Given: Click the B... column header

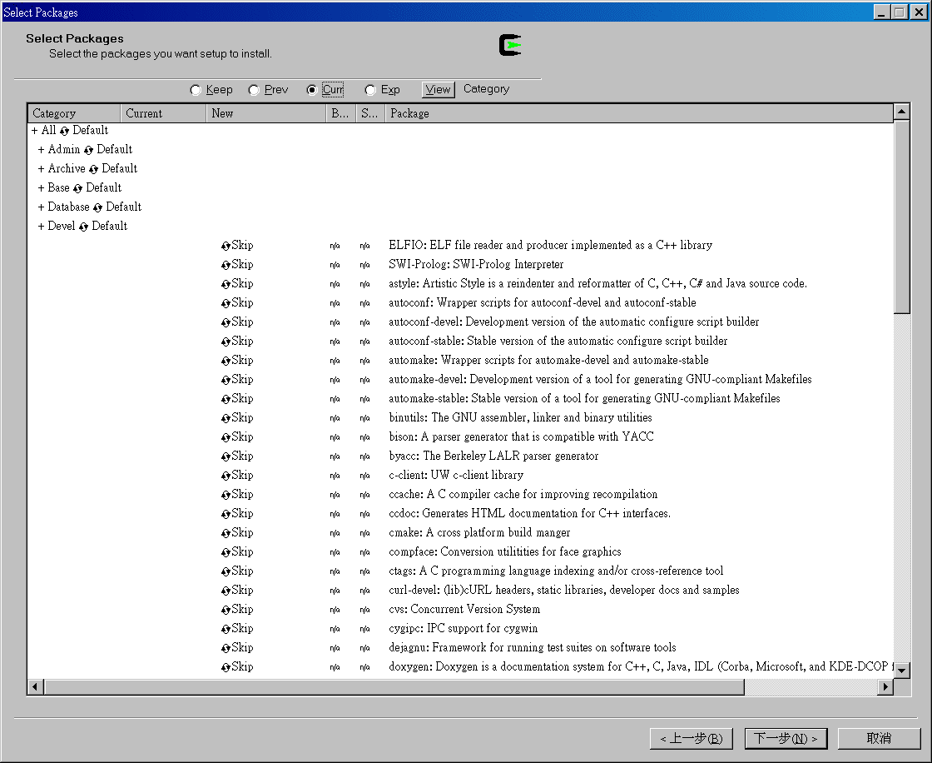Looking at the screenshot, I should 341,113.
